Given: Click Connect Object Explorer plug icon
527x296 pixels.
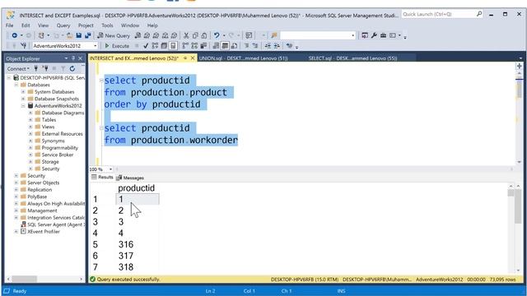Looking at the screenshot, I should pyautogui.click(x=36, y=68).
